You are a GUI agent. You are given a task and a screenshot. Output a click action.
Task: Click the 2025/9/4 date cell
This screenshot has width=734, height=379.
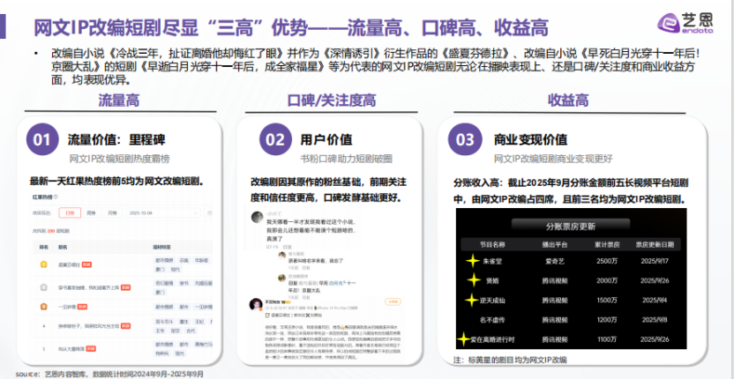click(655, 300)
